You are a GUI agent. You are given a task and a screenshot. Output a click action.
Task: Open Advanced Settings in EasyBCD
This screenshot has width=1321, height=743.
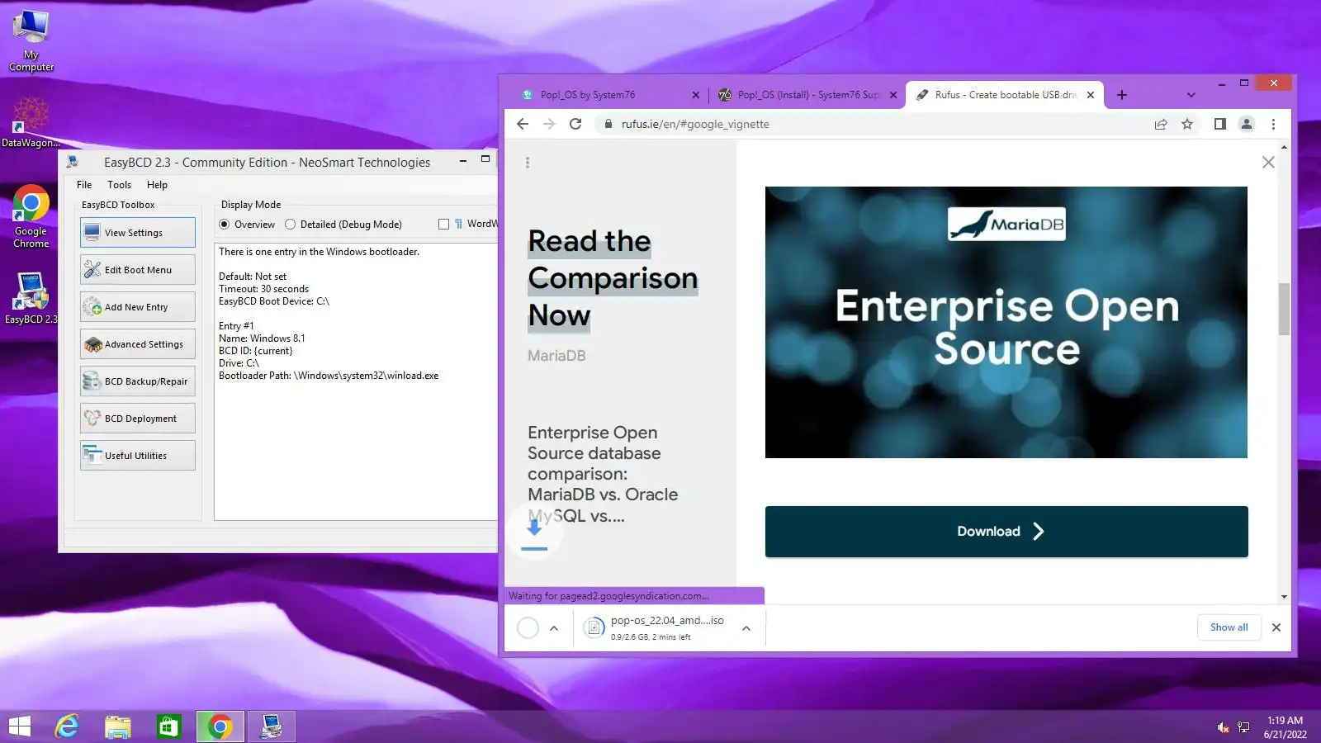point(138,344)
